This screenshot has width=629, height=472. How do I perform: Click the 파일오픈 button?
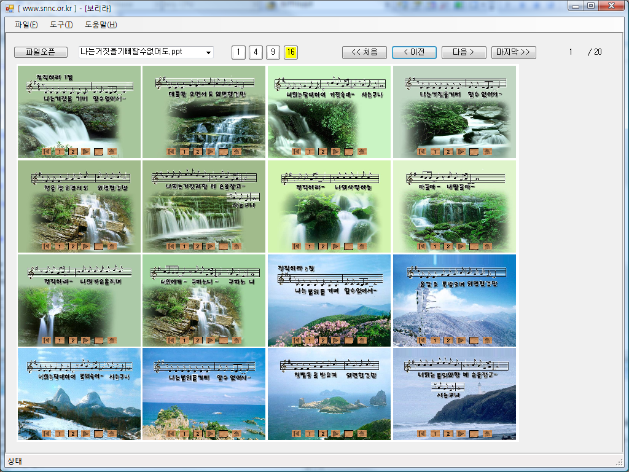41,52
